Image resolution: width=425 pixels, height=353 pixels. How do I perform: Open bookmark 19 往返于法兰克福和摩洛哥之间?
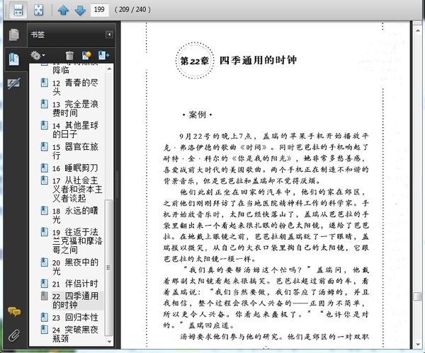77,241
